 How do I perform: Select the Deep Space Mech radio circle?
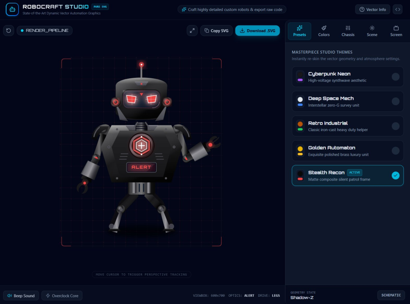395,101
